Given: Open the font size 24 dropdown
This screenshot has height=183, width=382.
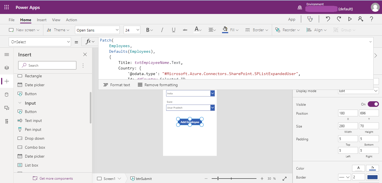Looking at the screenshot, I should 132,30.
